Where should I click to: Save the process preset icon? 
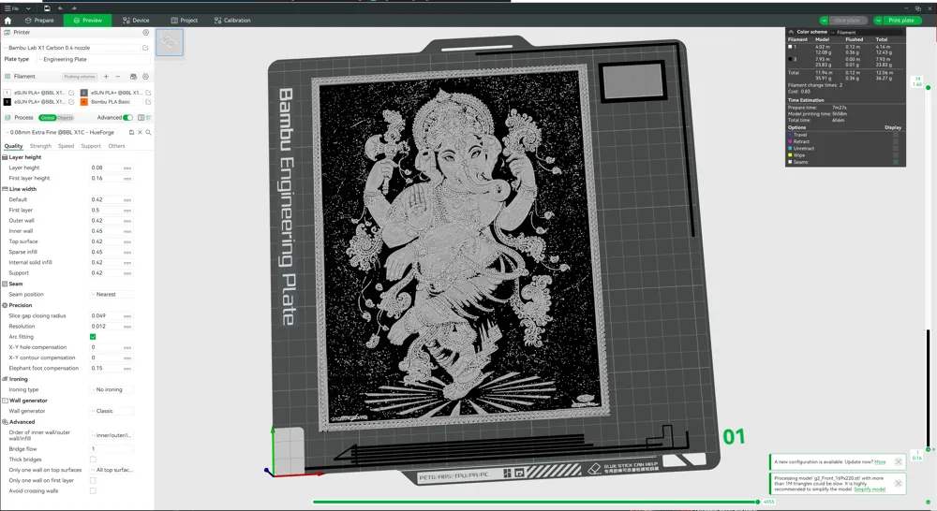pos(131,133)
